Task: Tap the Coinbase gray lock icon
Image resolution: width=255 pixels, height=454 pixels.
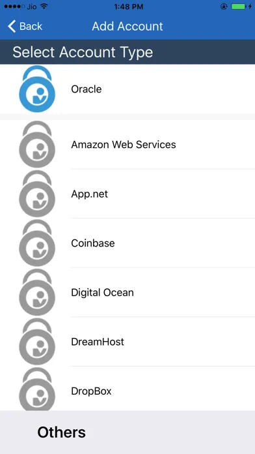Action: point(37,243)
